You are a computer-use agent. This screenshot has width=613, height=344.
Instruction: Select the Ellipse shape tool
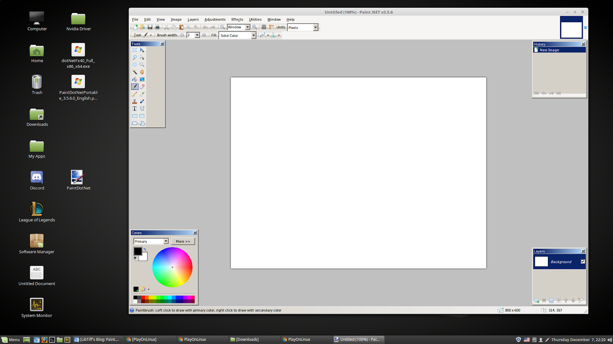[134, 123]
